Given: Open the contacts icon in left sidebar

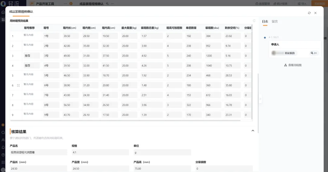Looking at the screenshot, I should tap(3, 140).
